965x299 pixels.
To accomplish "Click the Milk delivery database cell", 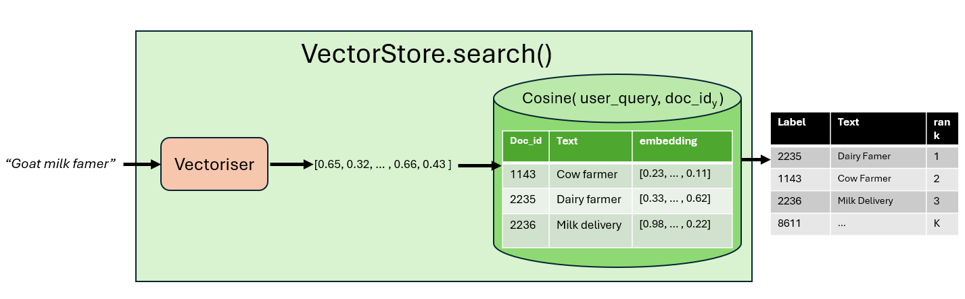I will point(589,225).
